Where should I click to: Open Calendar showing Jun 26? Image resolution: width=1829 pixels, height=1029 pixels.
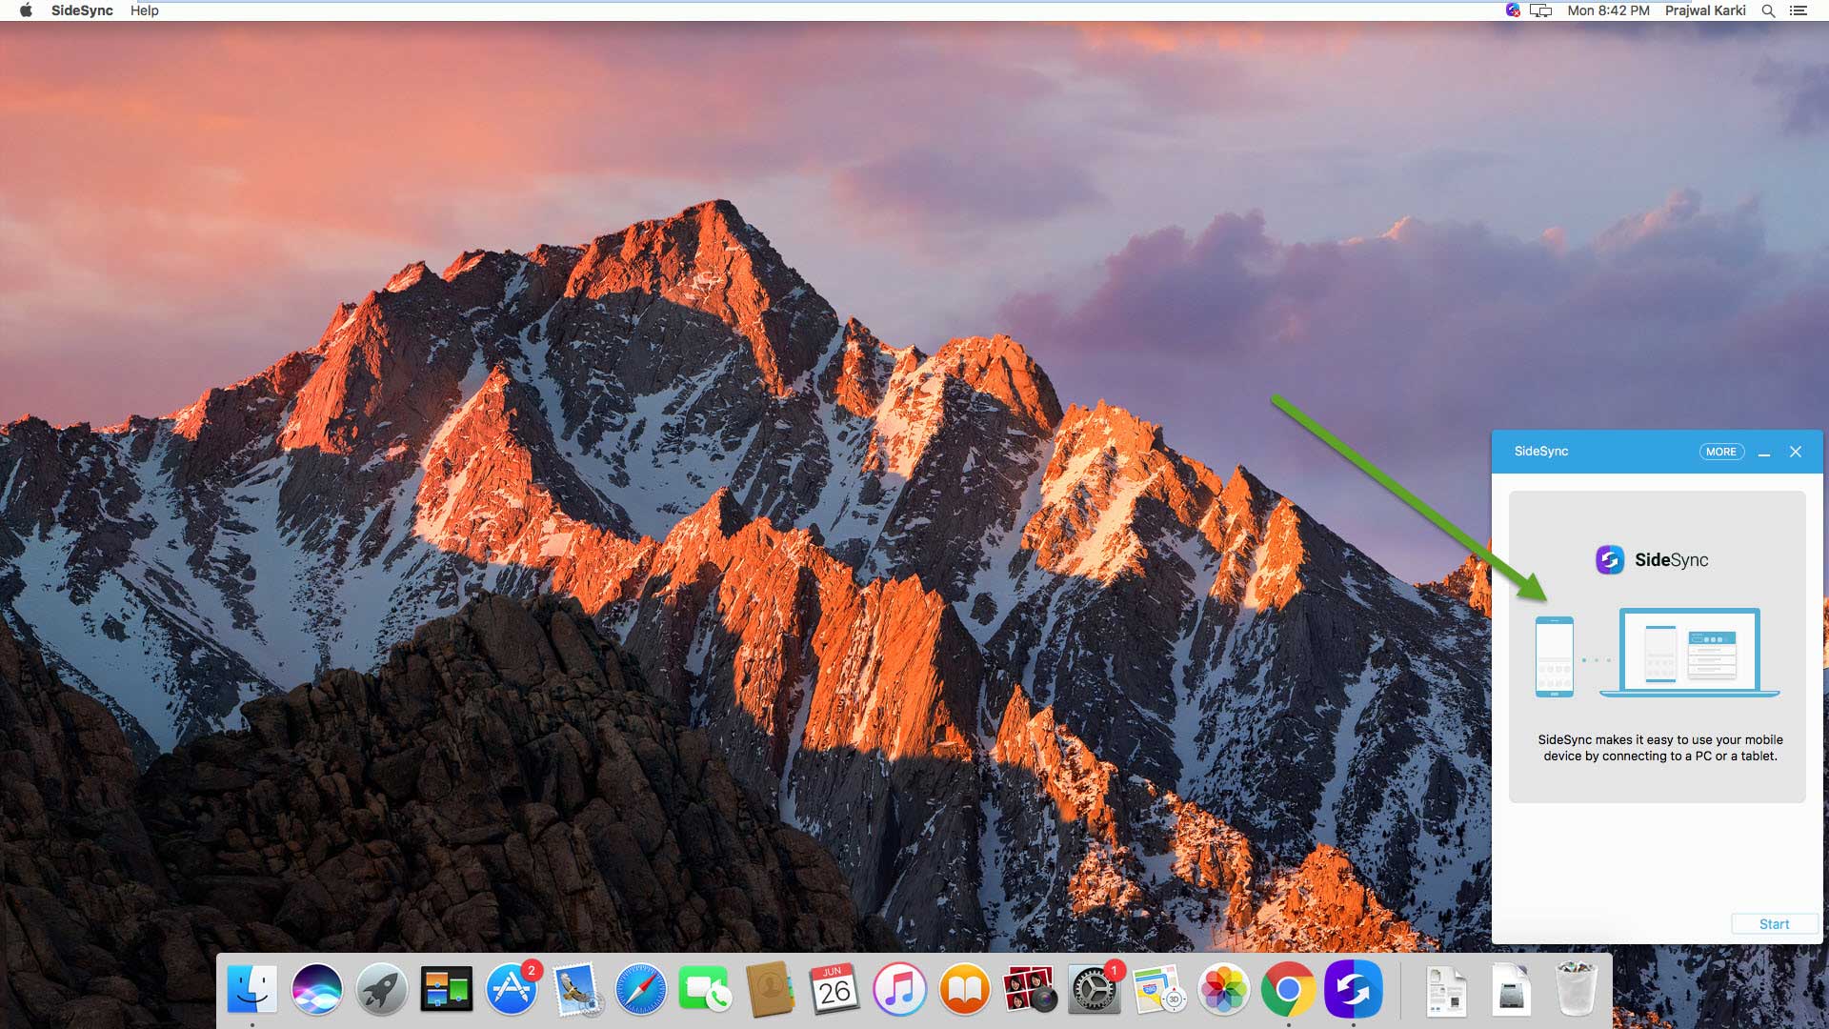tap(834, 989)
